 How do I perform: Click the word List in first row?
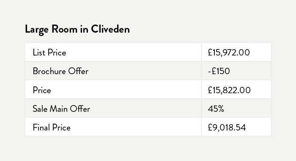[x=39, y=53]
